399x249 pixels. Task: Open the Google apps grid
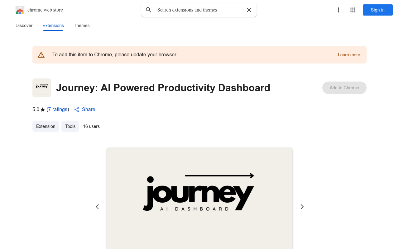[353, 10]
